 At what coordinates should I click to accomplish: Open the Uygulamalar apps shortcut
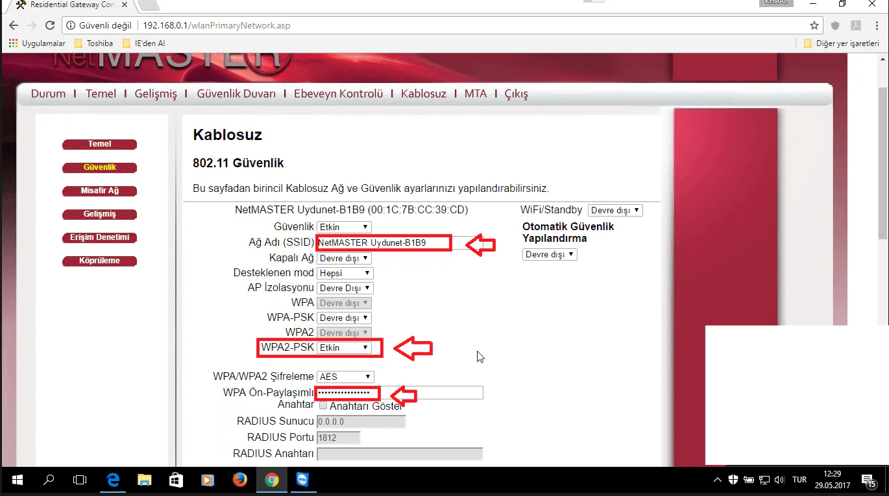point(37,43)
